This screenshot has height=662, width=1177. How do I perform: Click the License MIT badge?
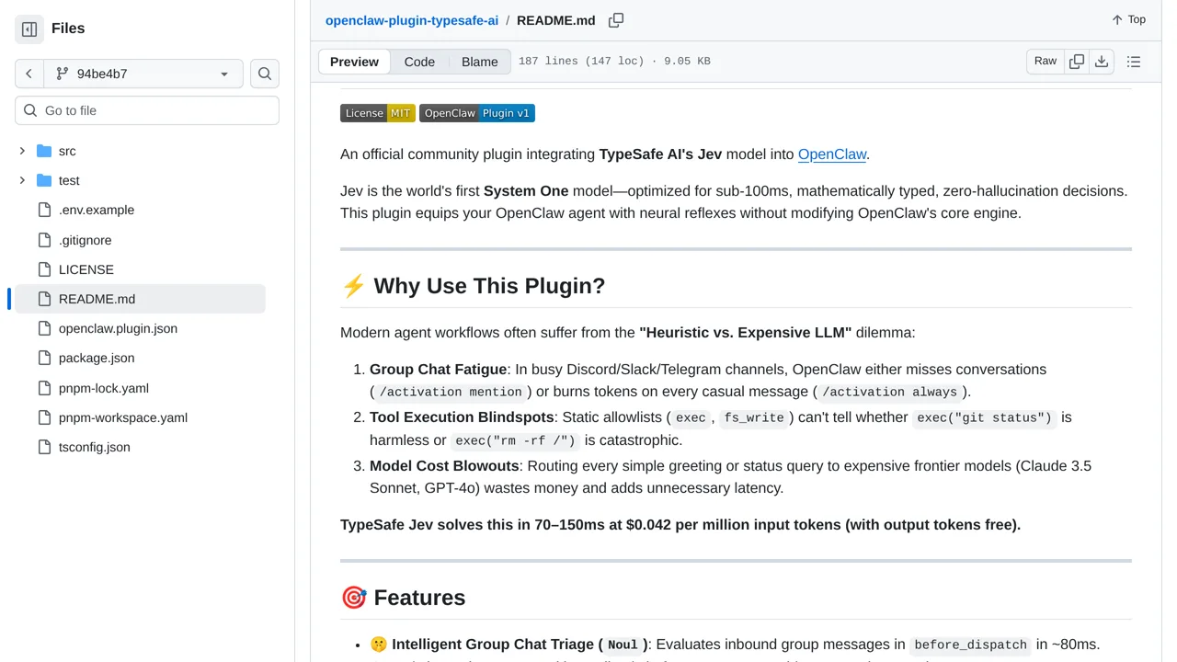[378, 113]
